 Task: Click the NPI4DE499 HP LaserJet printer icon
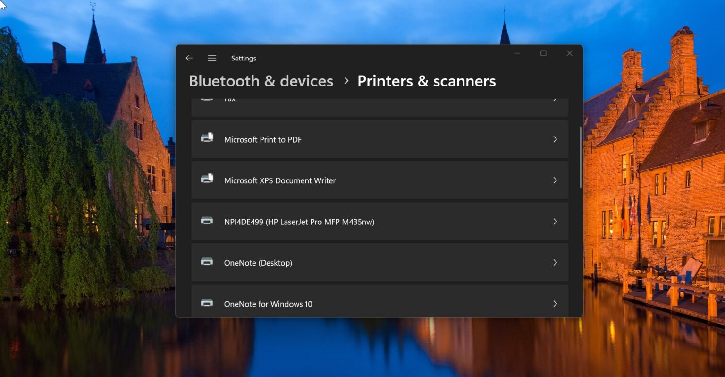(x=207, y=221)
